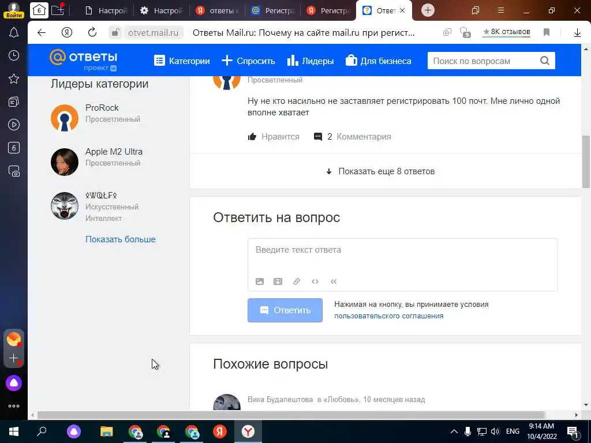The image size is (591, 443).
Task: Click the vertical page scrollbar thumb
Action: tap(586, 162)
